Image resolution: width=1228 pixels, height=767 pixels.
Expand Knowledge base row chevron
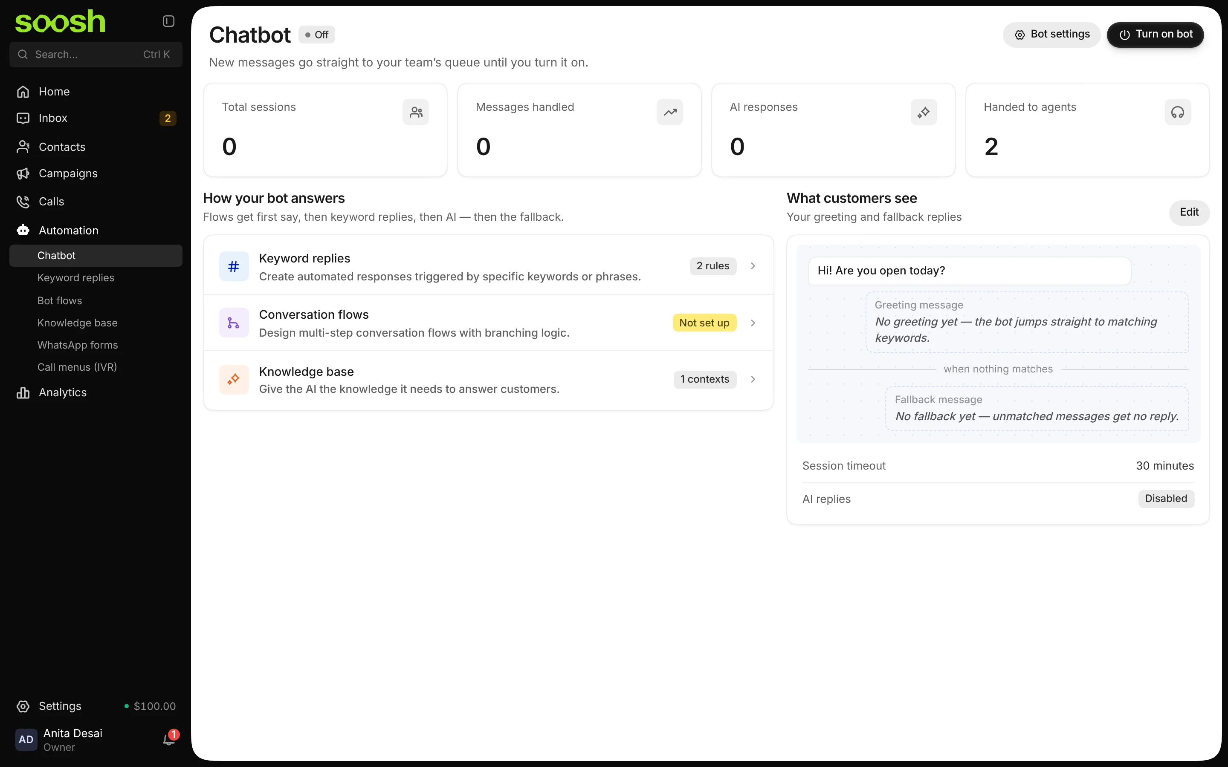pyautogui.click(x=753, y=379)
